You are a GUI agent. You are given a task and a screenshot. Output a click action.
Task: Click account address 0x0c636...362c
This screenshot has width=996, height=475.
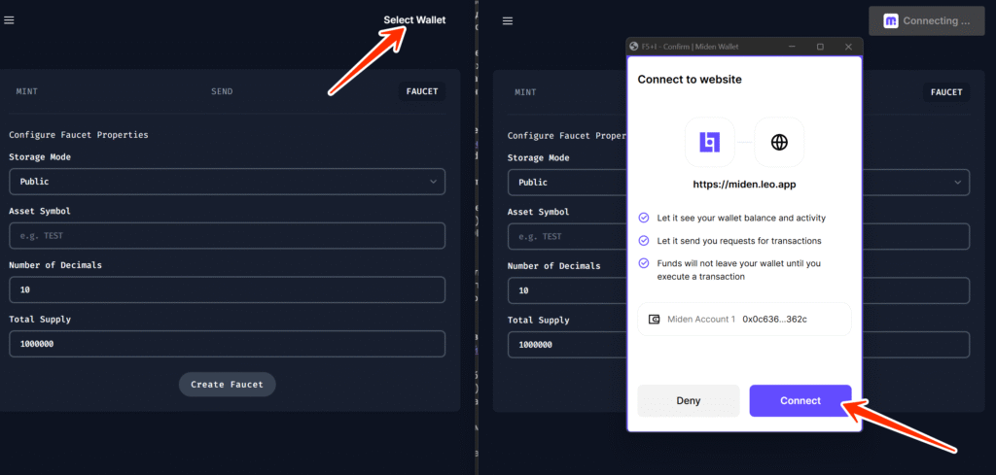tap(774, 319)
